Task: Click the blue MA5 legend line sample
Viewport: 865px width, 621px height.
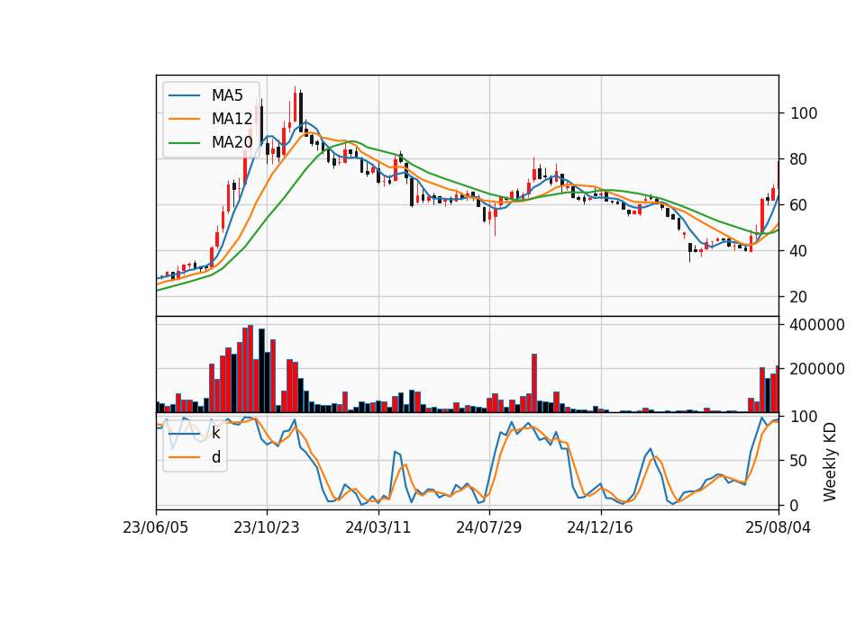Action: (x=184, y=96)
